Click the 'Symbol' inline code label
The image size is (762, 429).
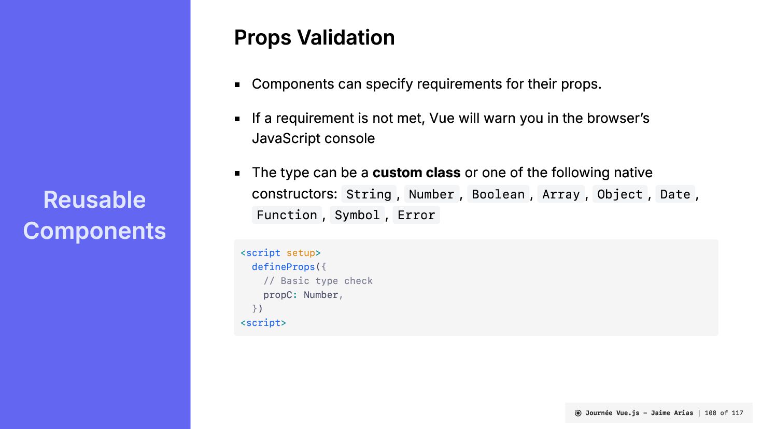point(357,215)
